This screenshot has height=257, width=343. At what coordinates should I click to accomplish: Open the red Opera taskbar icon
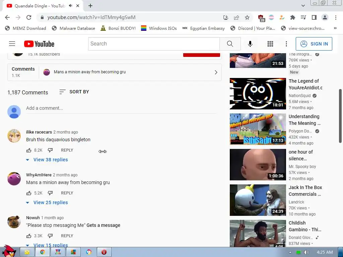coord(104,252)
